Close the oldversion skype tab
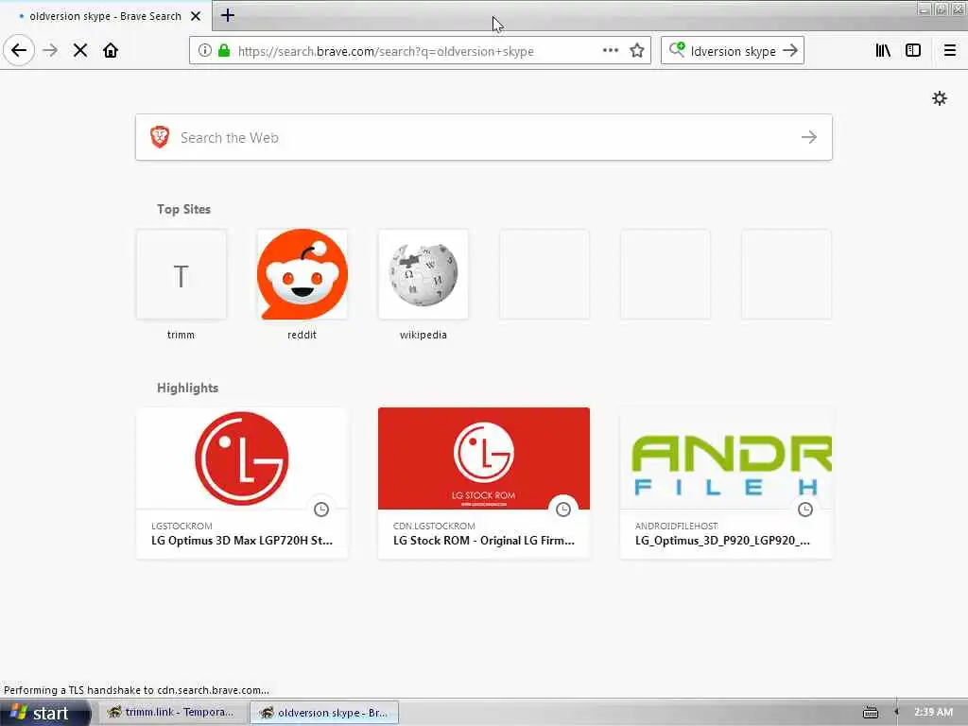This screenshot has width=968, height=726. [x=196, y=16]
